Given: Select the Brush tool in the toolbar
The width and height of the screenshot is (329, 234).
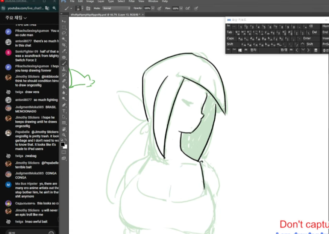Looking at the screenshot, I should (64, 63).
